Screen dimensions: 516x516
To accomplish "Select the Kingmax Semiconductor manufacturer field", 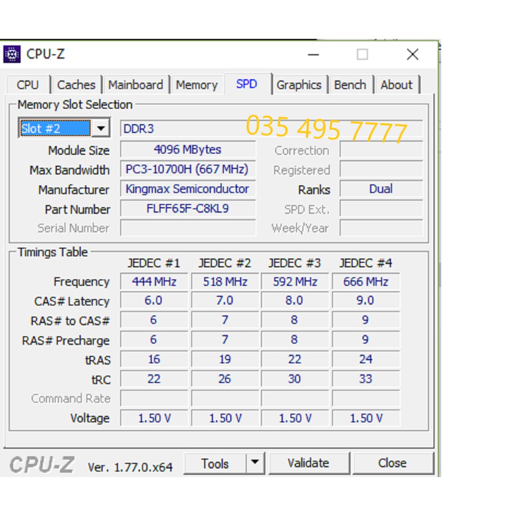I will 187,189.
